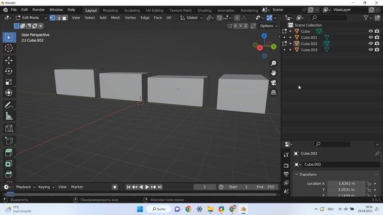Switch to the Sculpting workspace tab

click(x=132, y=11)
